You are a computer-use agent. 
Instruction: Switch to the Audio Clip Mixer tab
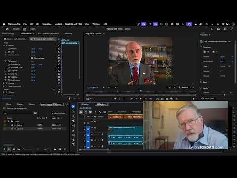tap(48, 34)
